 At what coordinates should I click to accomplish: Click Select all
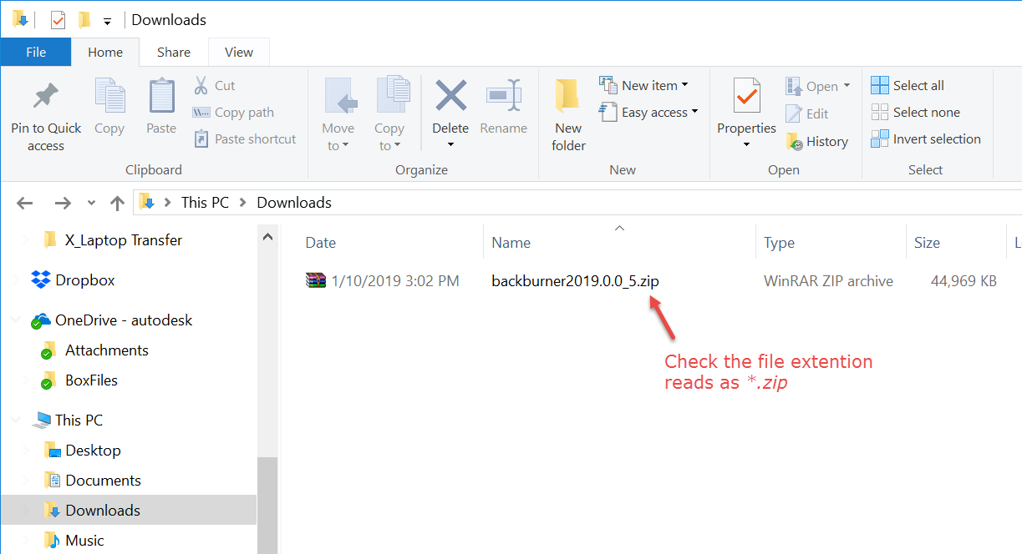point(908,85)
